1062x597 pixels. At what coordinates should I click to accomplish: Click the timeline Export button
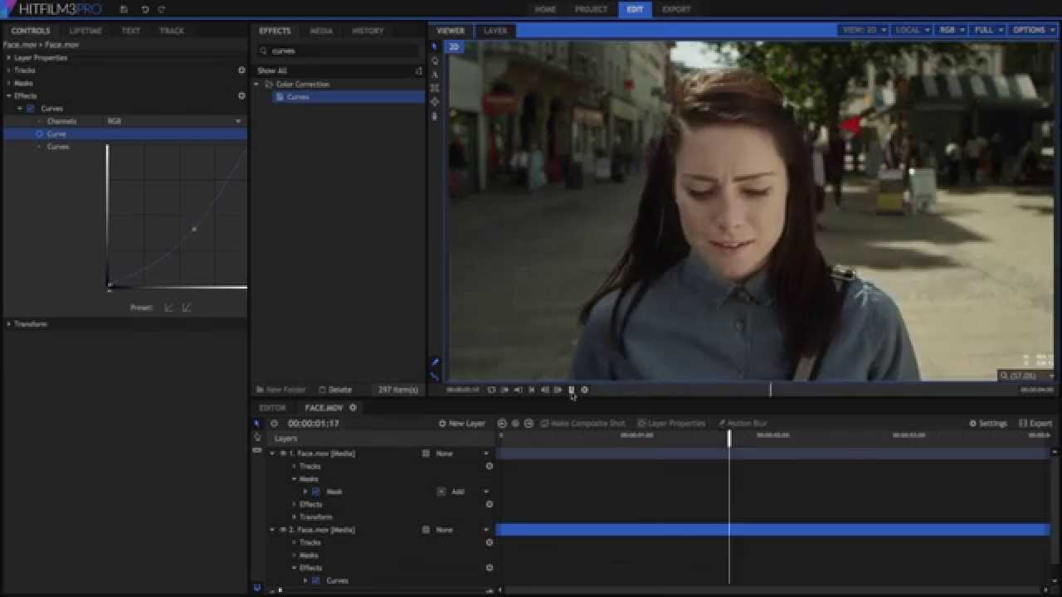pos(1035,424)
